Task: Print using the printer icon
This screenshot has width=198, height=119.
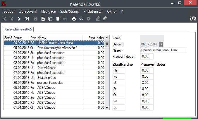Action: pos(74,19)
